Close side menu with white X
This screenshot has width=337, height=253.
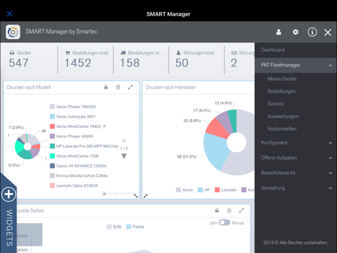coord(328,32)
